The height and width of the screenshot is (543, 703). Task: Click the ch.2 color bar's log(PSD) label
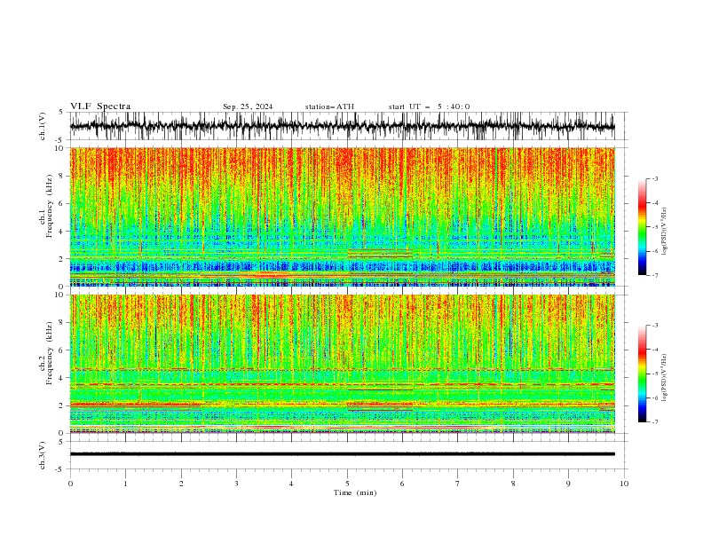tap(665, 378)
